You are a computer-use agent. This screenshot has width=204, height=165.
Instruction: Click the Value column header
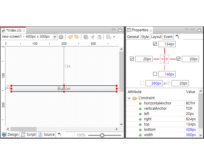(191, 92)
